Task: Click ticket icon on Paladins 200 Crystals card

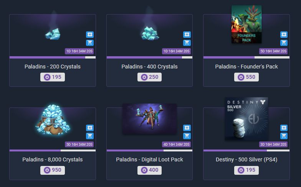Action: click(x=90, y=34)
